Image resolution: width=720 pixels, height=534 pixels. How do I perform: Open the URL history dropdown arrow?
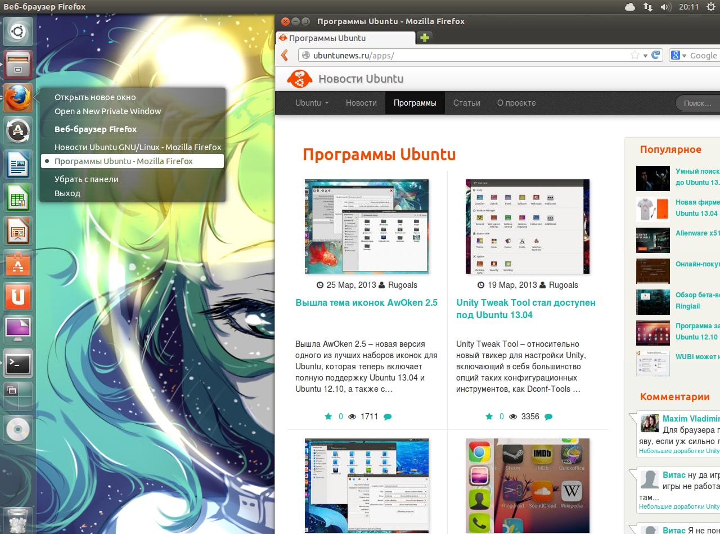click(x=646, y=56)
